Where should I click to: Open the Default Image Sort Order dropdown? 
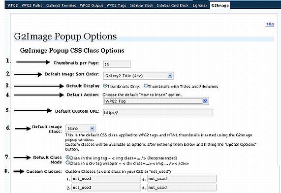tap(138, 76)
